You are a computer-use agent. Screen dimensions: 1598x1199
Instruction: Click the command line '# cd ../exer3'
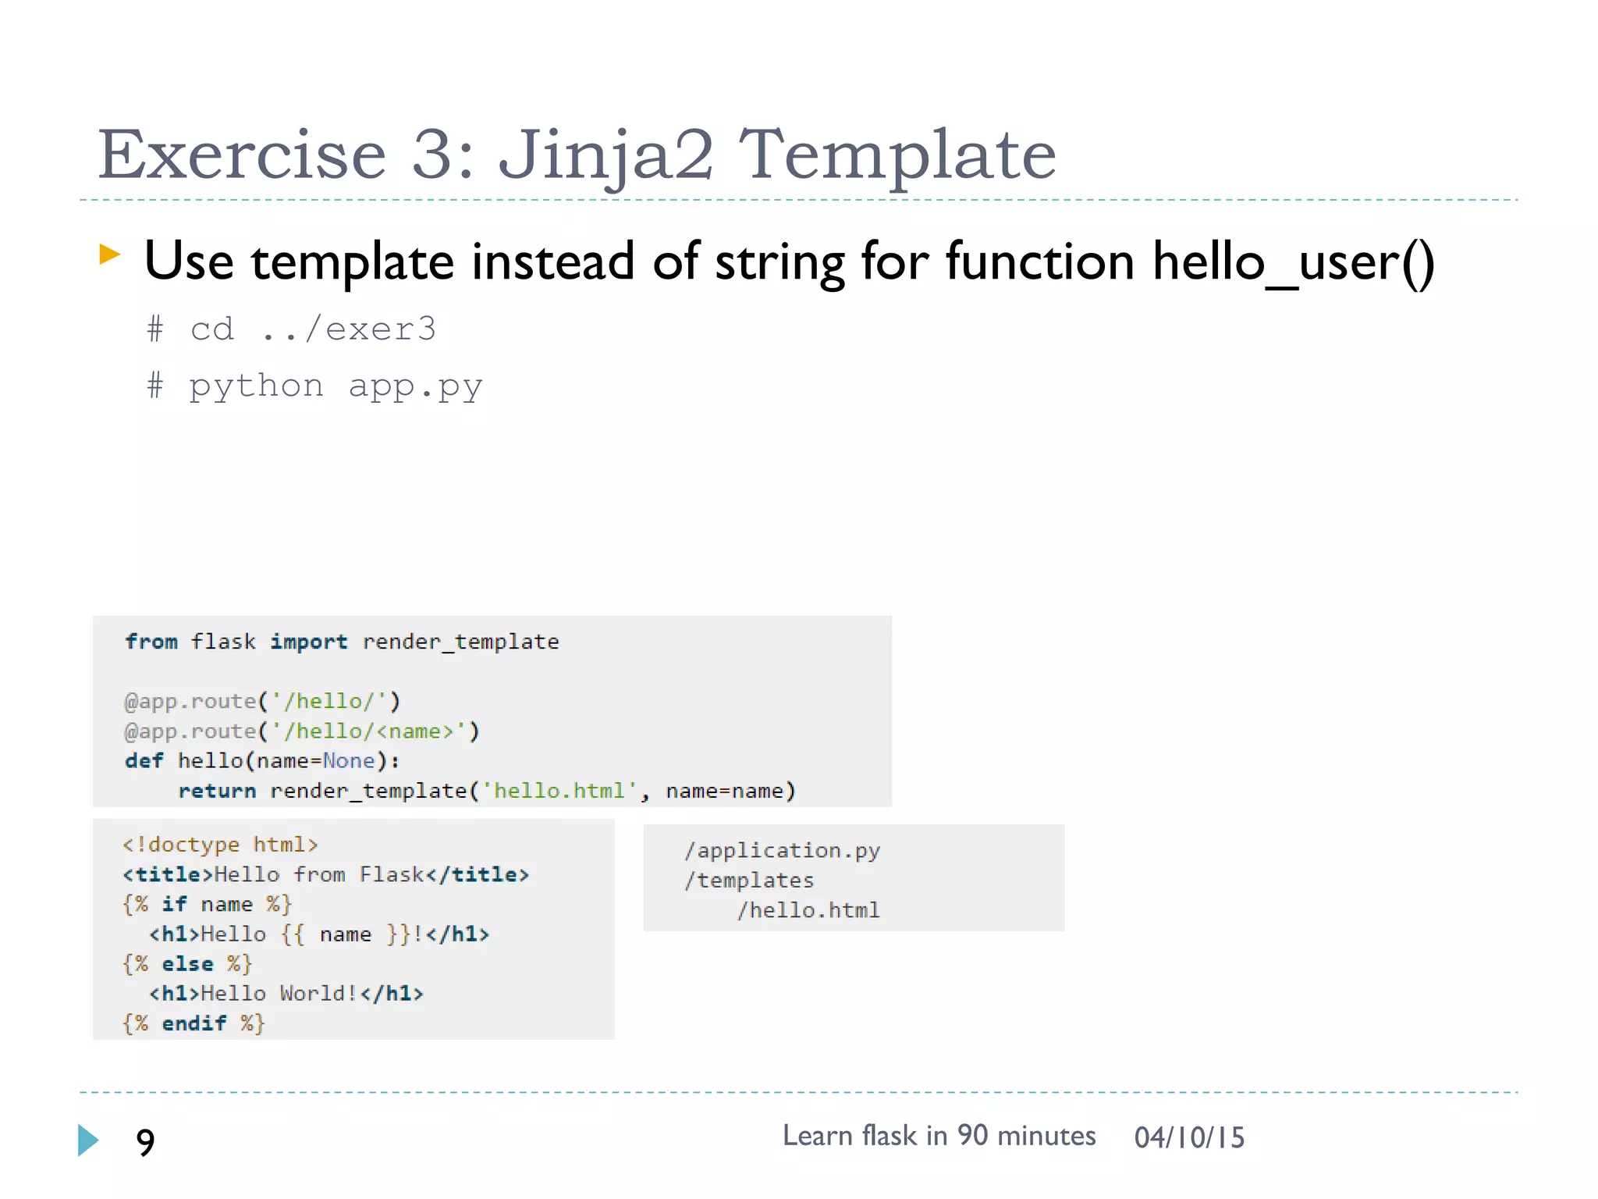(x=292, y=329)
